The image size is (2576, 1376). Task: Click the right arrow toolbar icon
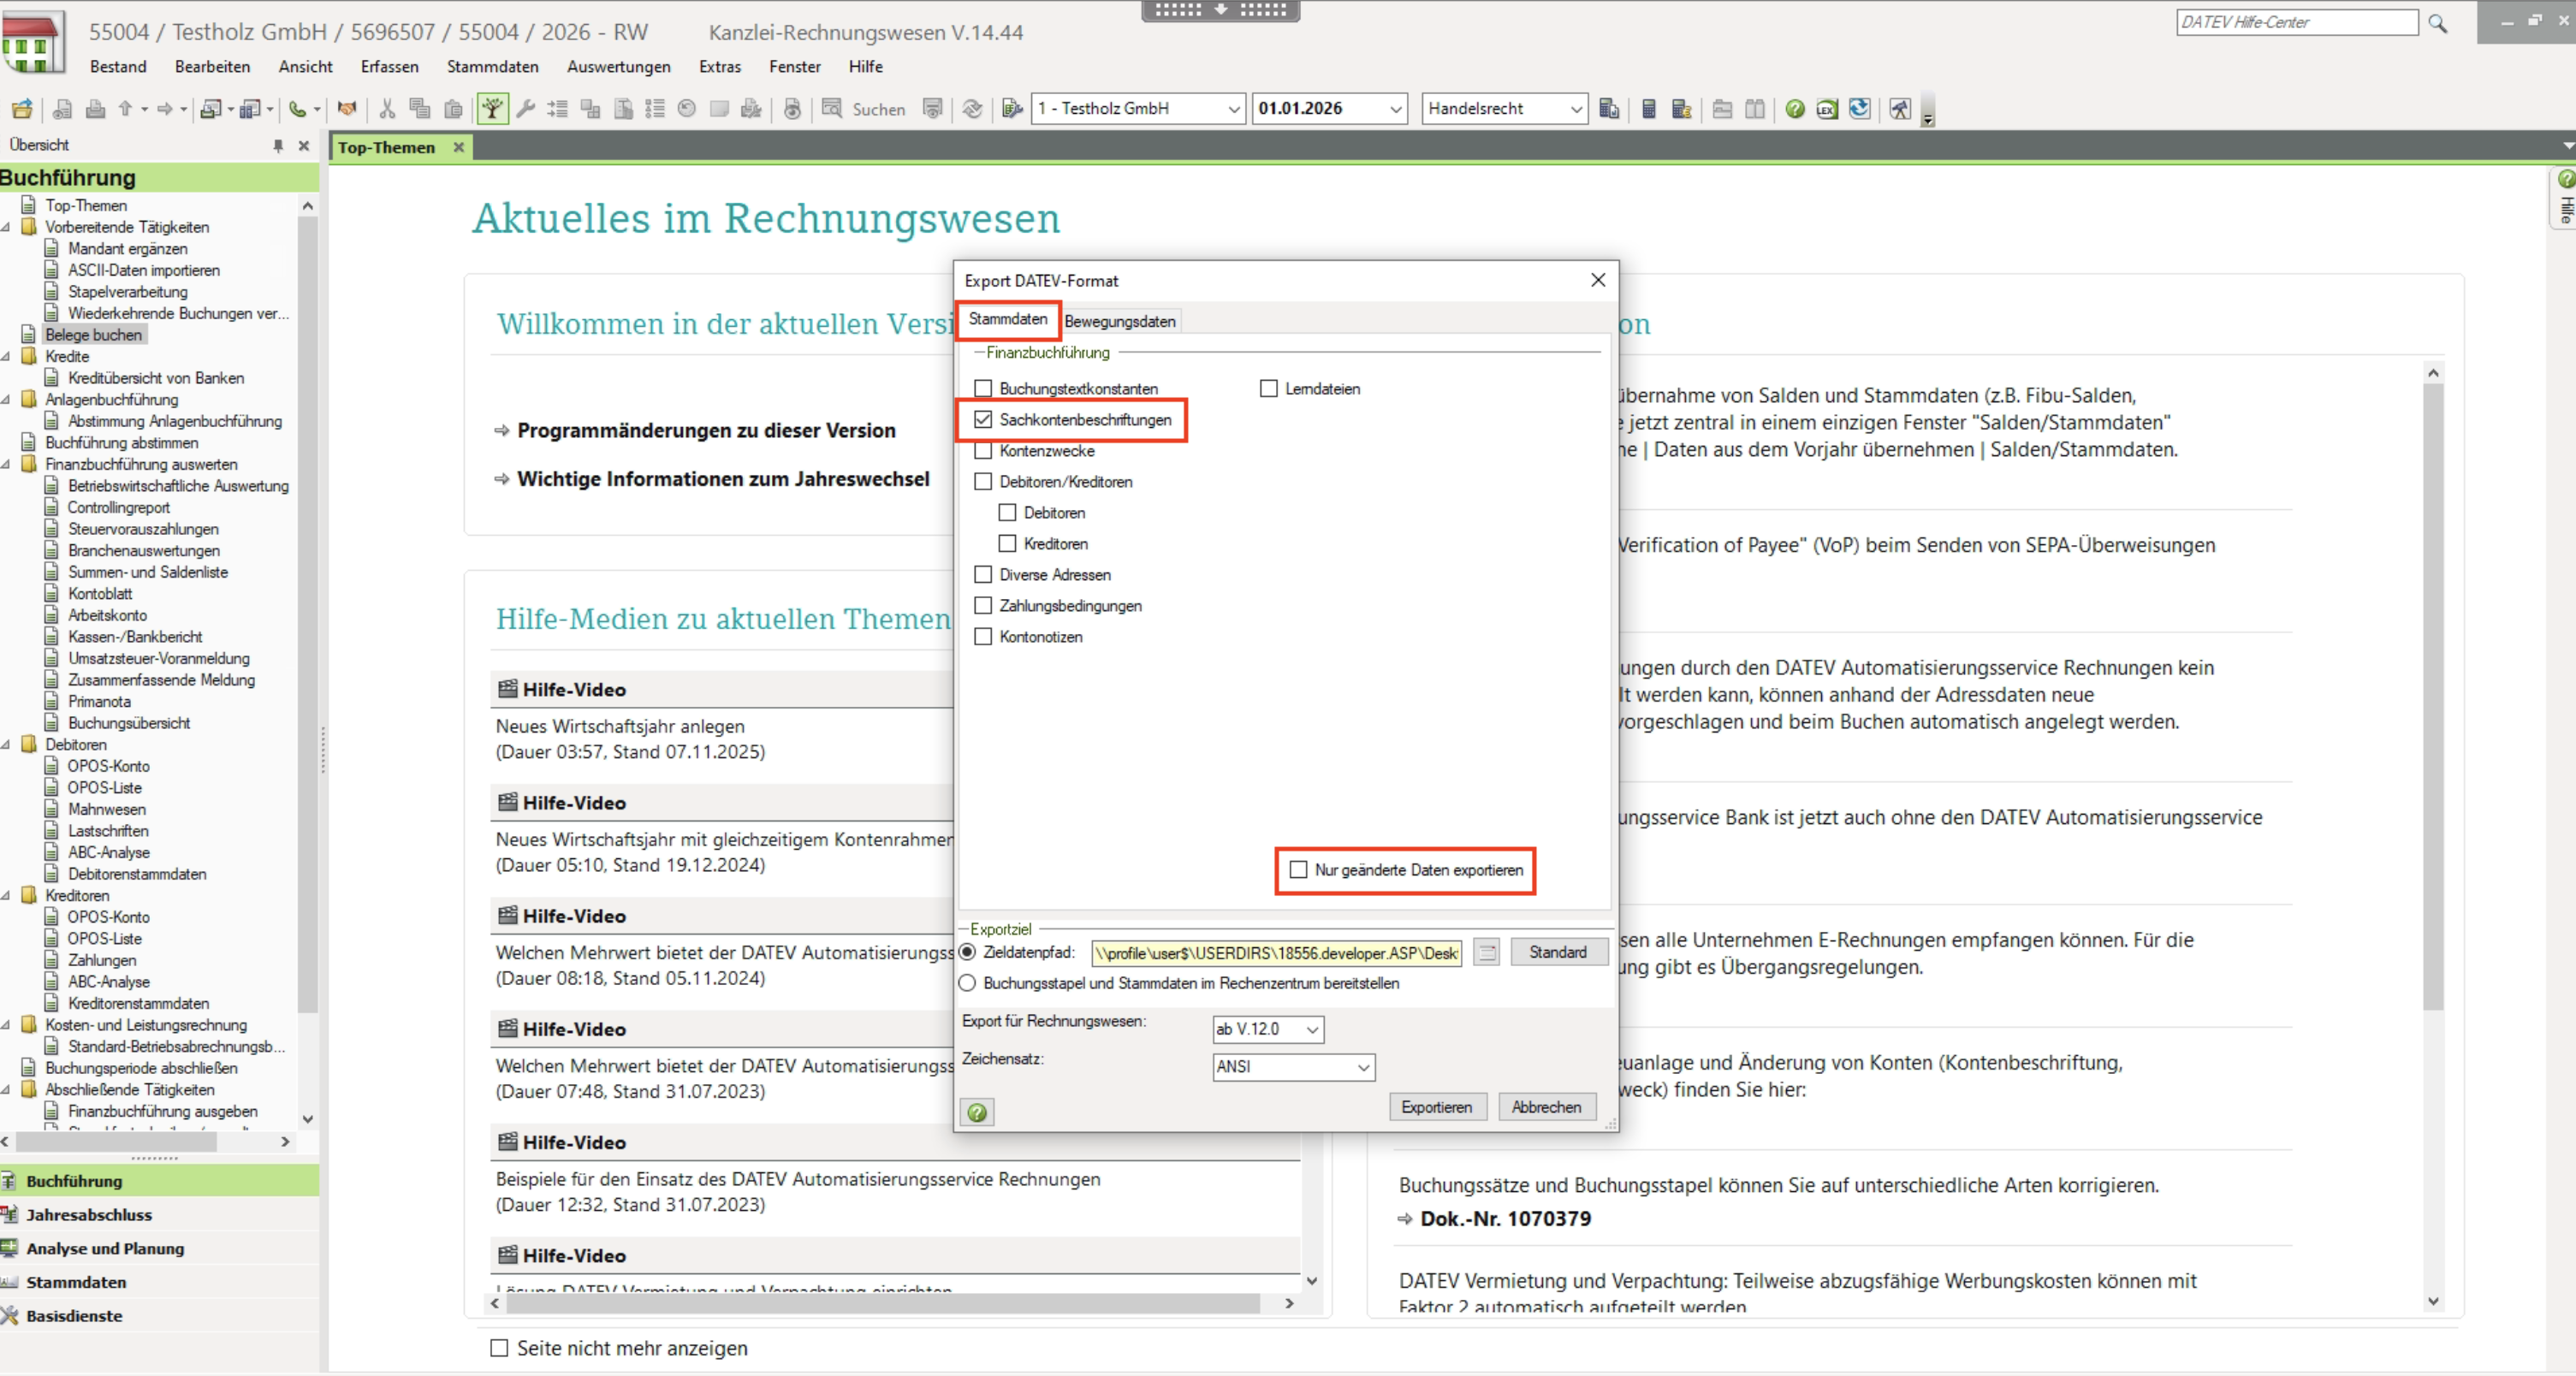(x=165, y=109)
